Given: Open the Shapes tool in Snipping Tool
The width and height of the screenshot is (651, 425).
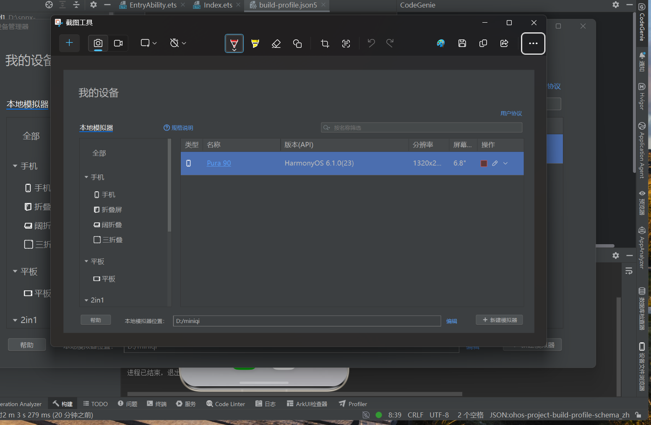Looking at the screenshot, I should [297, 43].
